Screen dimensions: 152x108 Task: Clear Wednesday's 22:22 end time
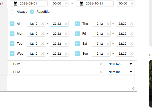pos(66,54)
